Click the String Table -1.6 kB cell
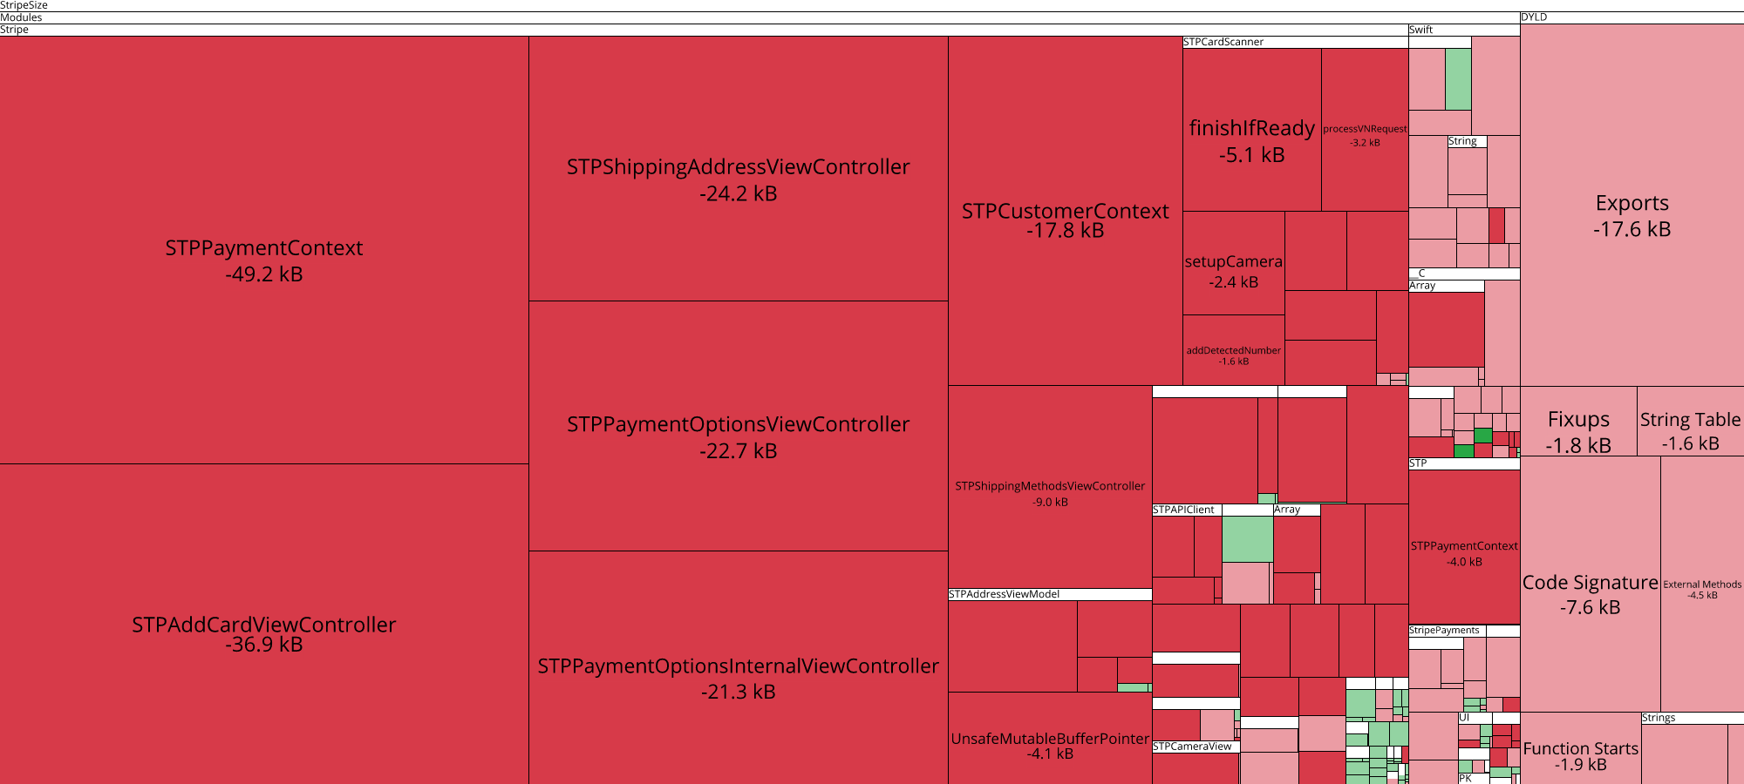1744x784 pixels. pos(1690,422)
